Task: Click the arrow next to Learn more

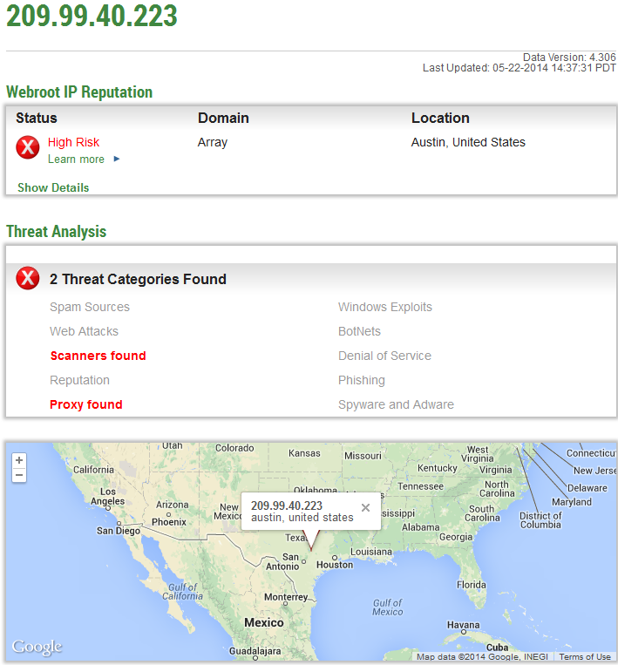Action: (x=117, y=159)
